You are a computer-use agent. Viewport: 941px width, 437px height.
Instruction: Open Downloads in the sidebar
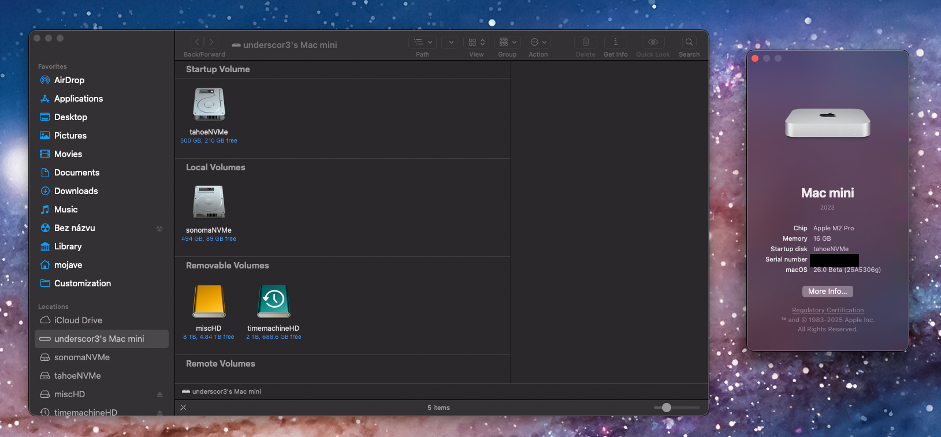pos(102,191)
